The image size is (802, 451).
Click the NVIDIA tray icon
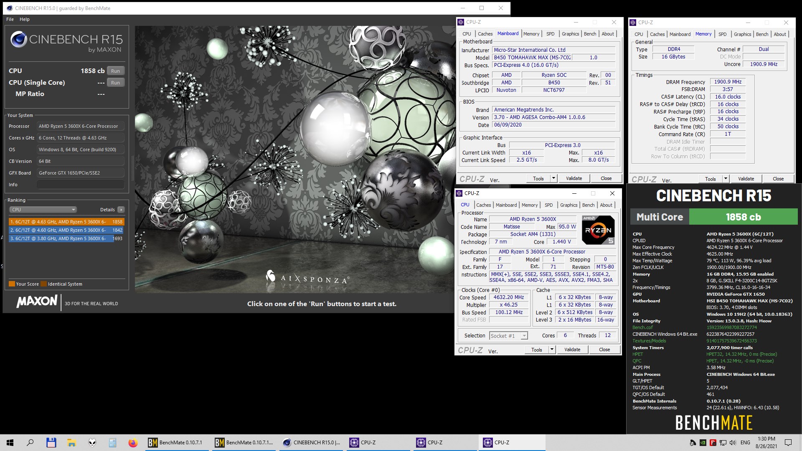703,443
